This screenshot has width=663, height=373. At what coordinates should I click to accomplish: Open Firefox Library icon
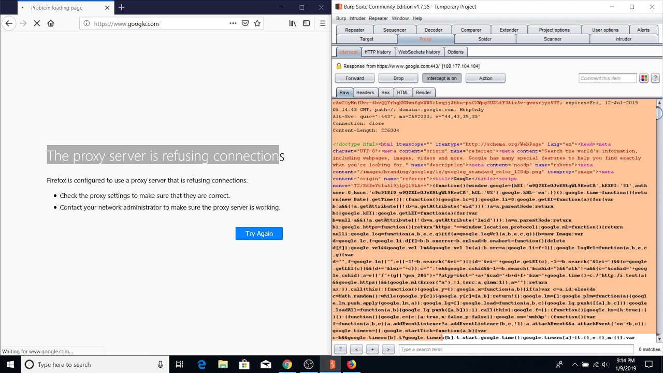coord(293,23)
